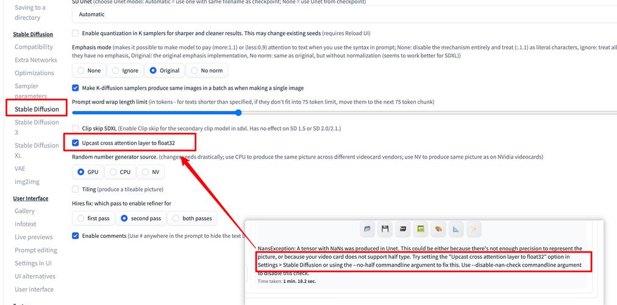This screenshot has width=617, height=305.
Task: Open Gallery settings page
Action: (x=25, y=211)
